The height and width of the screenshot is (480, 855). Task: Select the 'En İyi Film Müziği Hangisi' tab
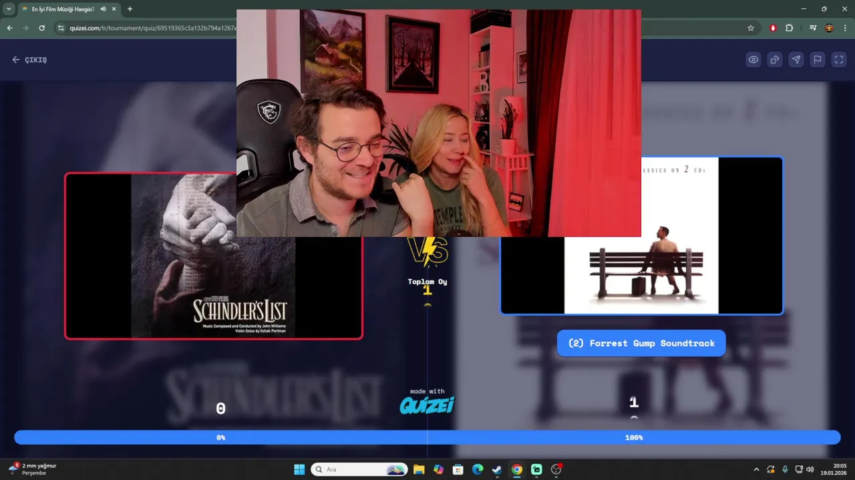click(x=63, y=9)
